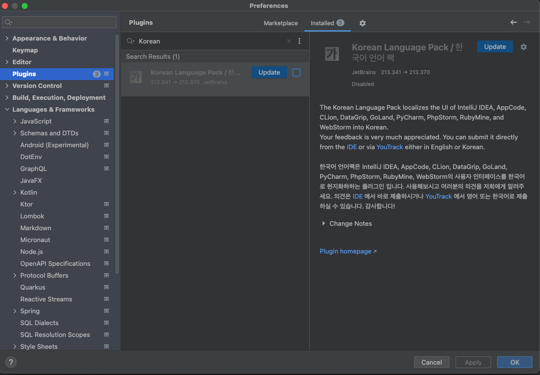Image resolution: width=540 pixels, height=375 pixels.
Task: Click project-level icon beside Ktor
Action: click(x=106, y=204)
